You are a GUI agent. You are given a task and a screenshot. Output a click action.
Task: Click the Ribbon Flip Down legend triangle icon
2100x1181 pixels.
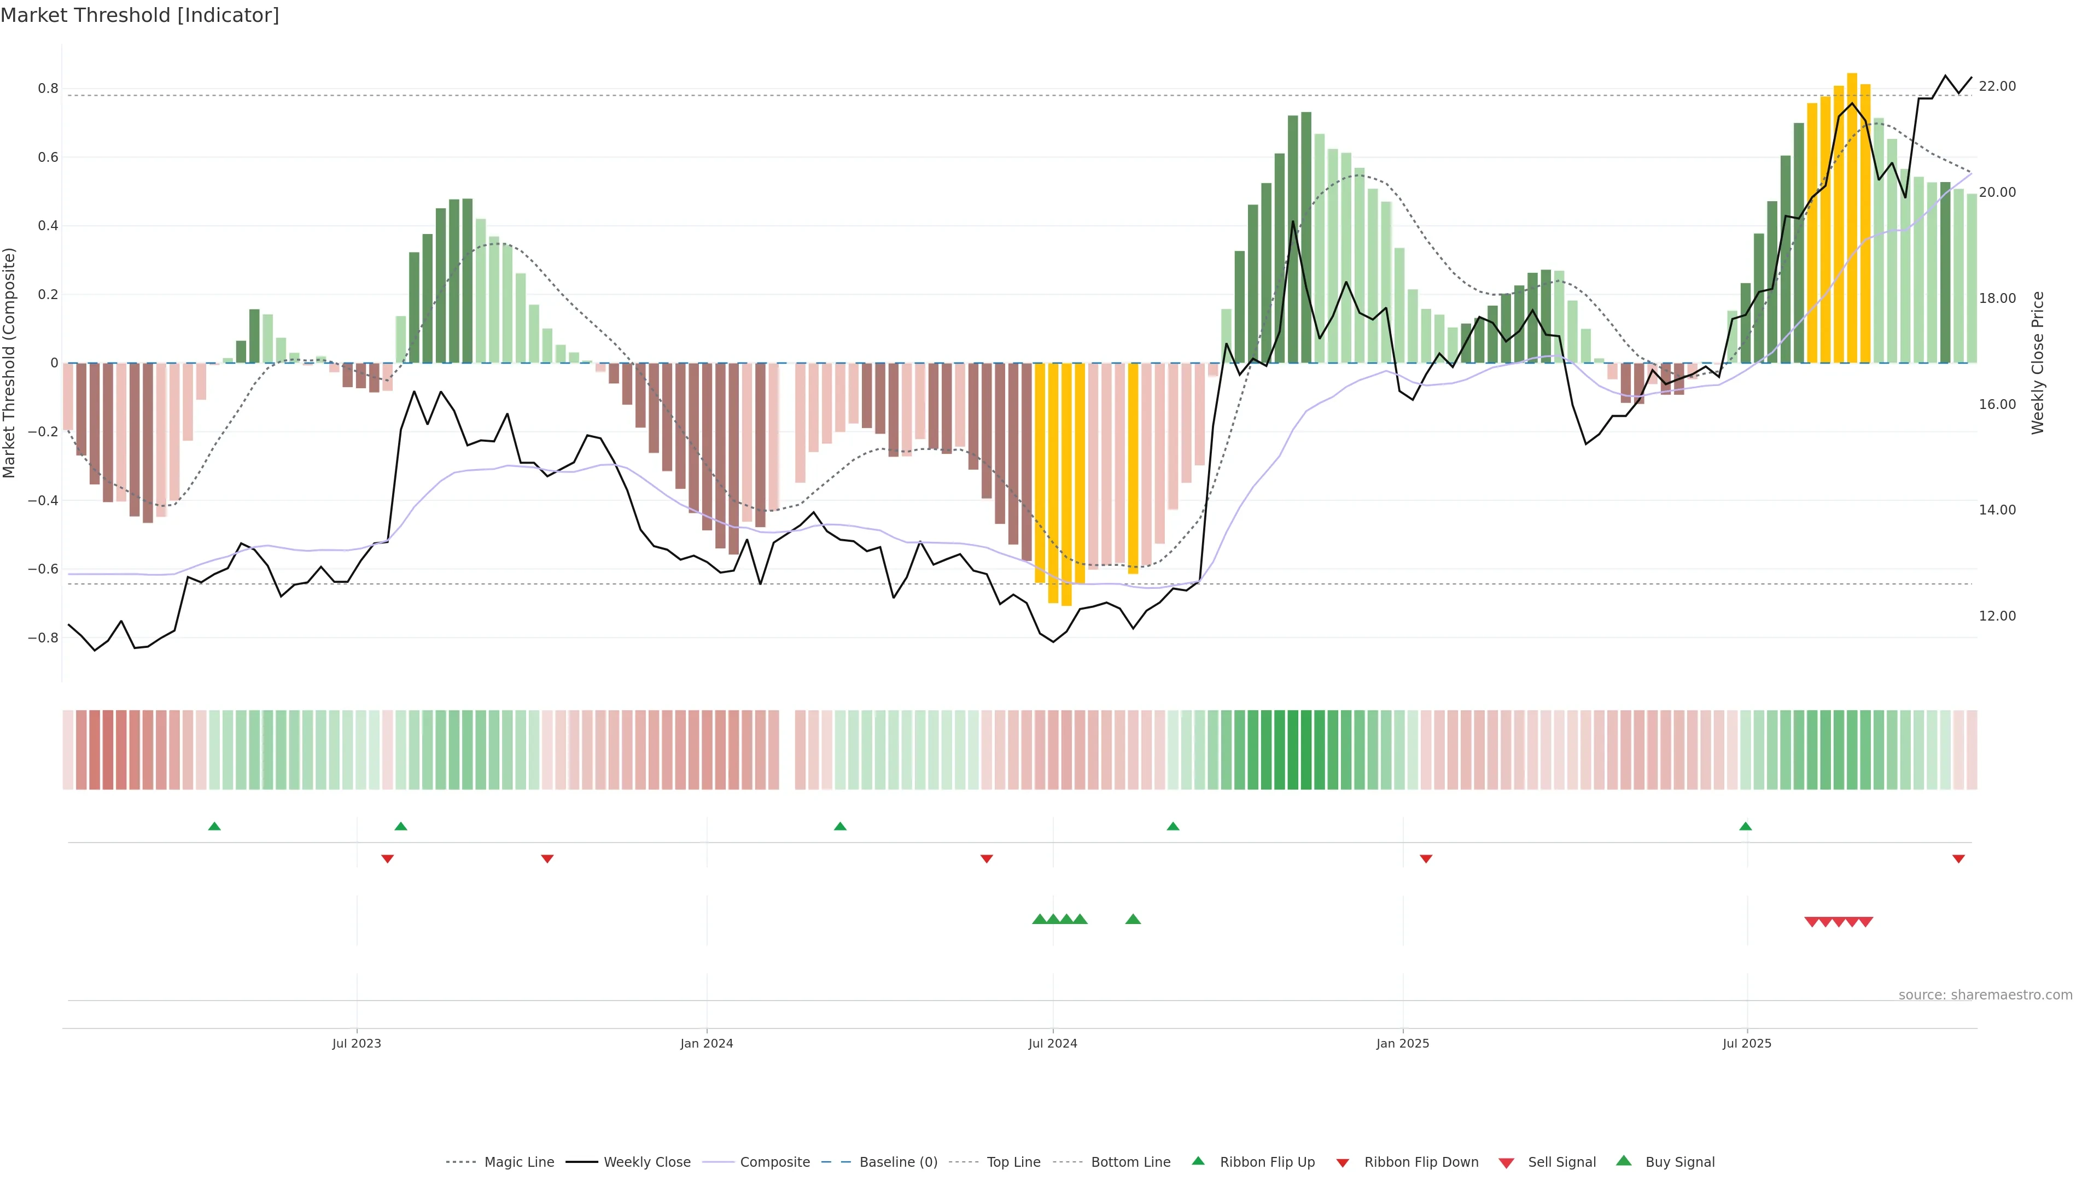click(x=1343, y=1163)
